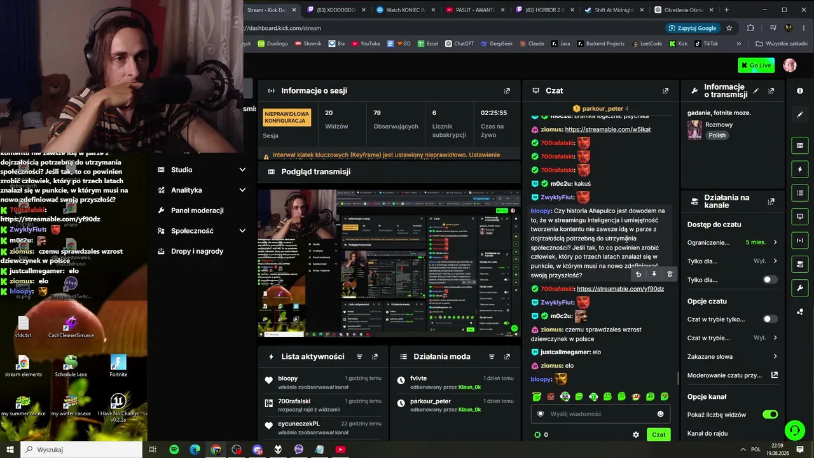Open the Zakazane słowa settings
814x458 pixels.
coord(733,357)
